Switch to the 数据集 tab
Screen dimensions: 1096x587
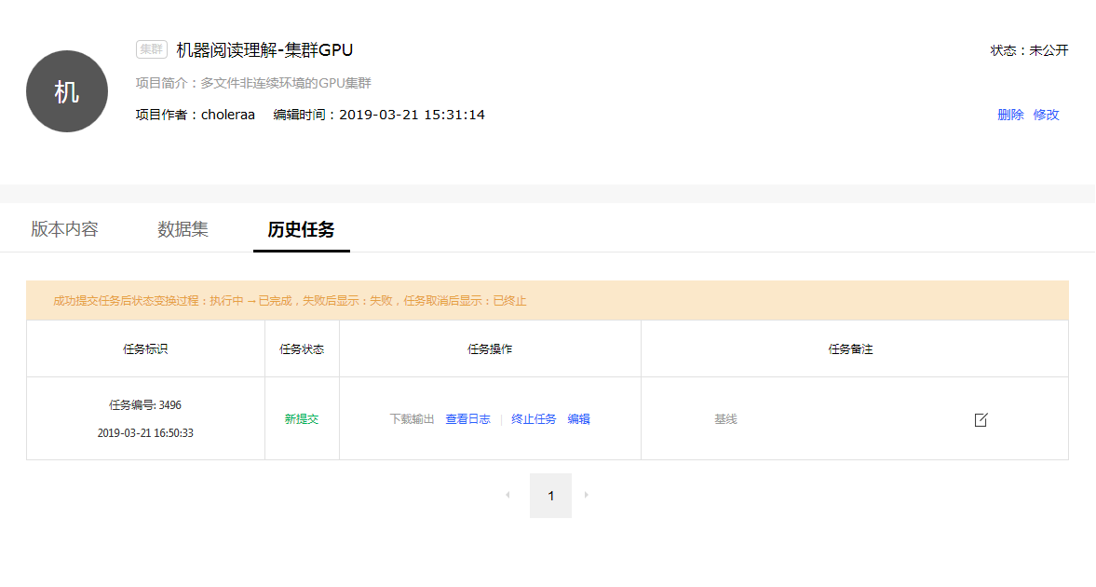tap(183, 229)
